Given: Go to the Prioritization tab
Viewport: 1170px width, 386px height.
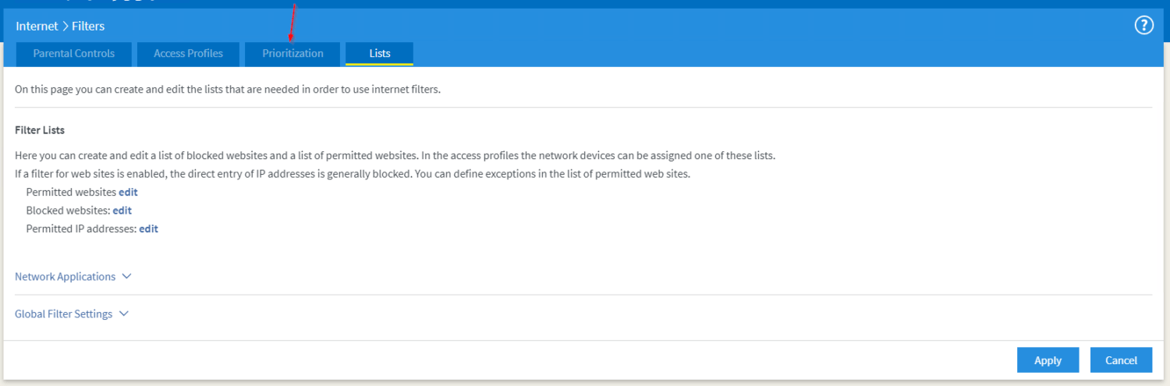Looking at the screenshot, I should click(292, 54).
